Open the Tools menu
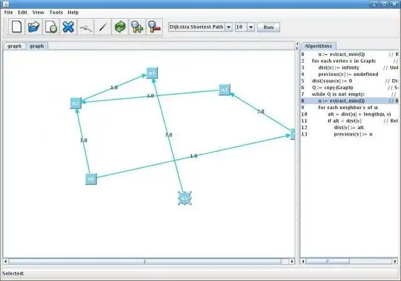 [56, 13]
